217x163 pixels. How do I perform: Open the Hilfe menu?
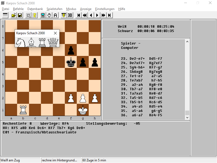click(122, 9)
